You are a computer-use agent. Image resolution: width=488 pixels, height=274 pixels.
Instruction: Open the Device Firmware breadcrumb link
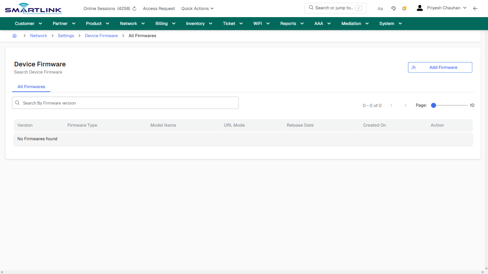coord(101,35)
